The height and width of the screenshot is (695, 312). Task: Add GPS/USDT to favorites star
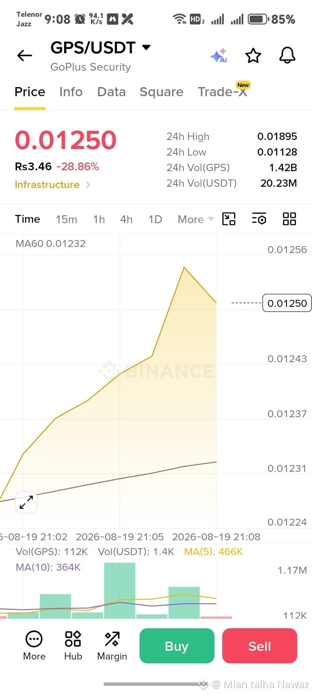click(253, 55)
